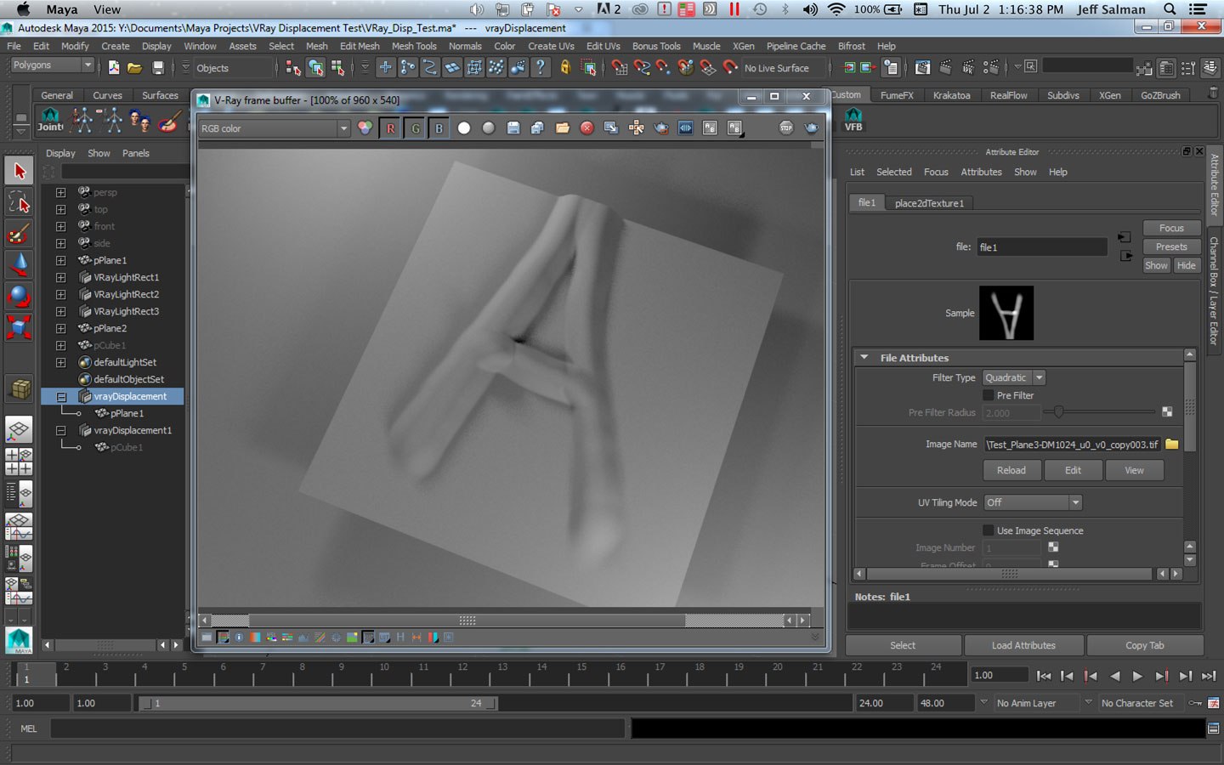This screenshot has width=1224, height=765.
Task: Click the Reload button
Action: point(1011,470)
